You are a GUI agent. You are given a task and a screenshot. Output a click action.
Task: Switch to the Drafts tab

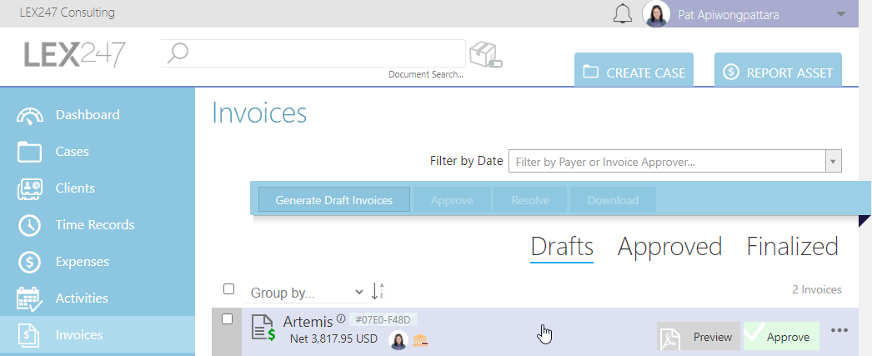click(562, 247)
